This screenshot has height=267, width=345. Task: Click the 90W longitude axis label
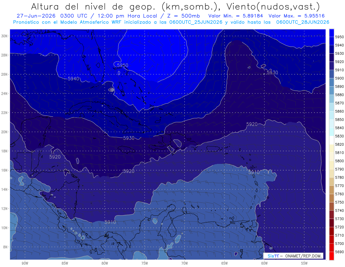[25, 263]
